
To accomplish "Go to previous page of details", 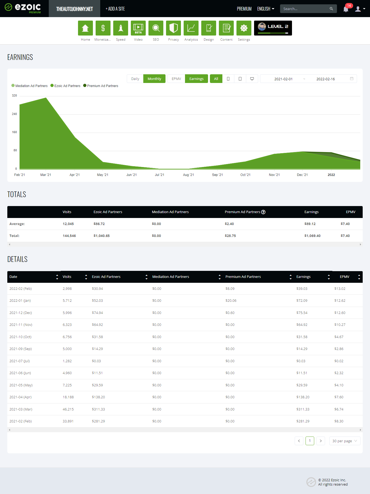I will [299, 441].
